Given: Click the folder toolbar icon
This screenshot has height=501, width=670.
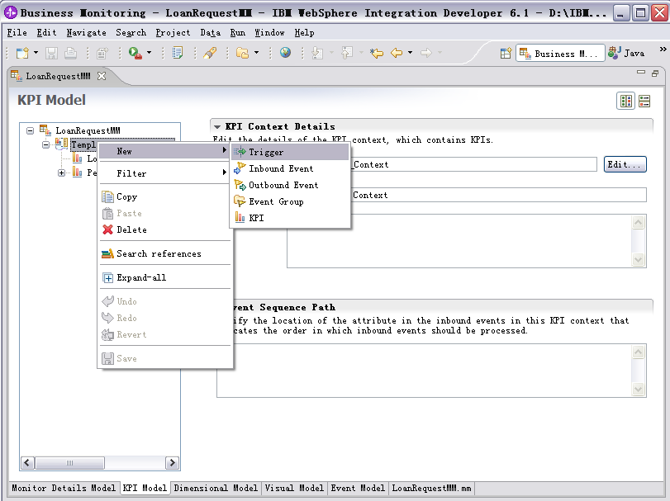Looking at the screenshot, I should click(x=242, y=53).
